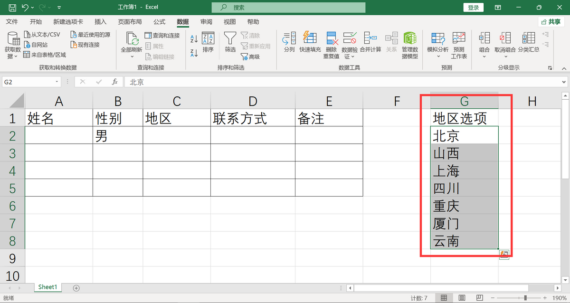Click Flash Fill (快速填充) icon
The image size is (570, 303).
coord(310,38)
